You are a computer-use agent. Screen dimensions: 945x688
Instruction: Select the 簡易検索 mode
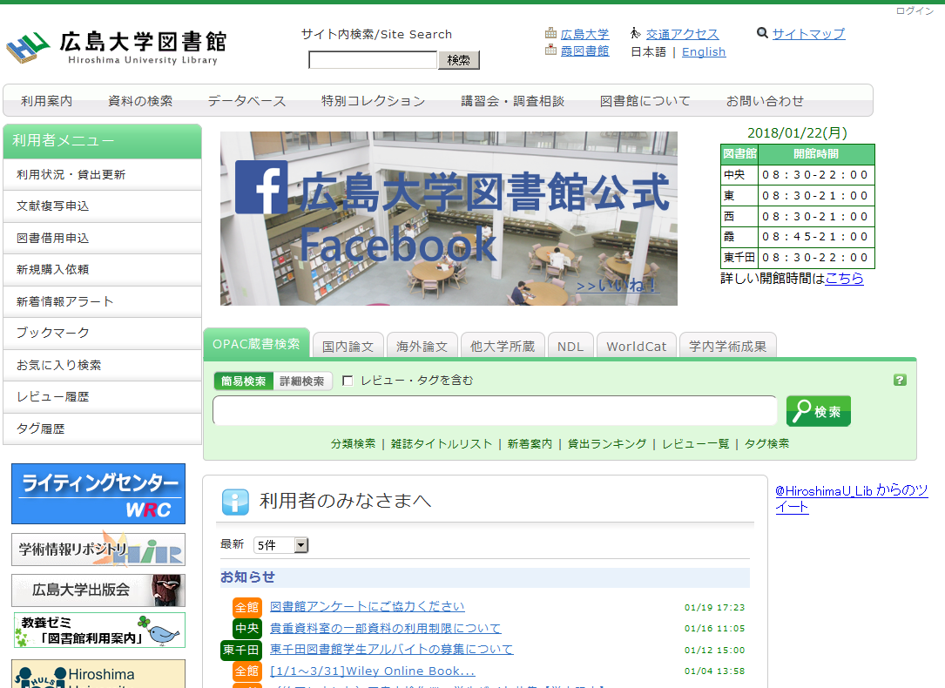point(244,381)
